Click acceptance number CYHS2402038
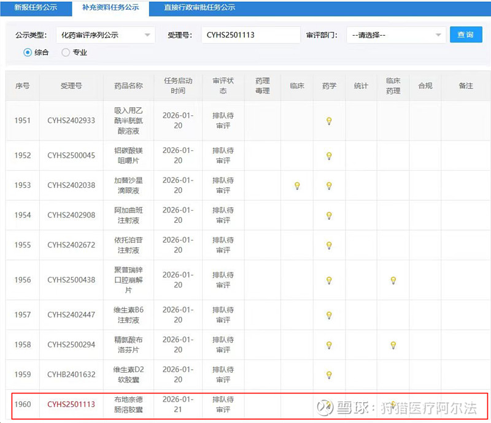Image resolution: width=491 pixels, height=423 pixels. pyautogui.click(x=71, y=185)
